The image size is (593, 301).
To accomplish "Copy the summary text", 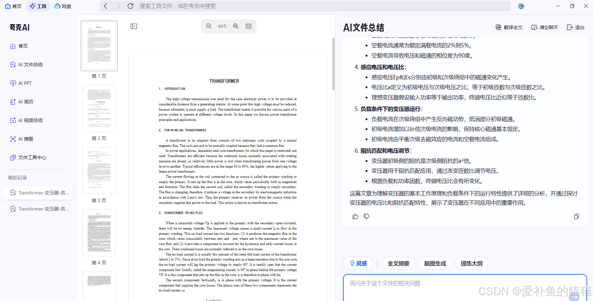I will [576, 216].
